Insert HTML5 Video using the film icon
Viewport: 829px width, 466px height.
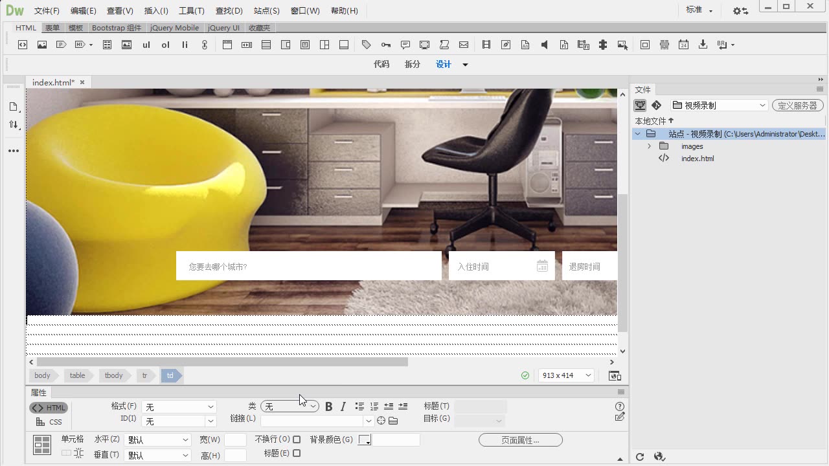pos(486,45)
